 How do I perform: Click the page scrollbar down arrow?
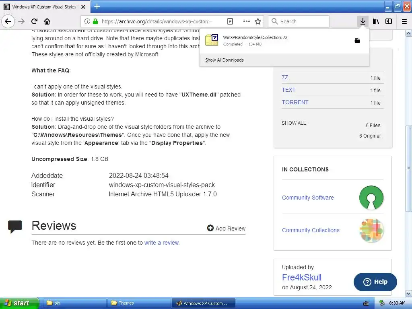point(408,293)
